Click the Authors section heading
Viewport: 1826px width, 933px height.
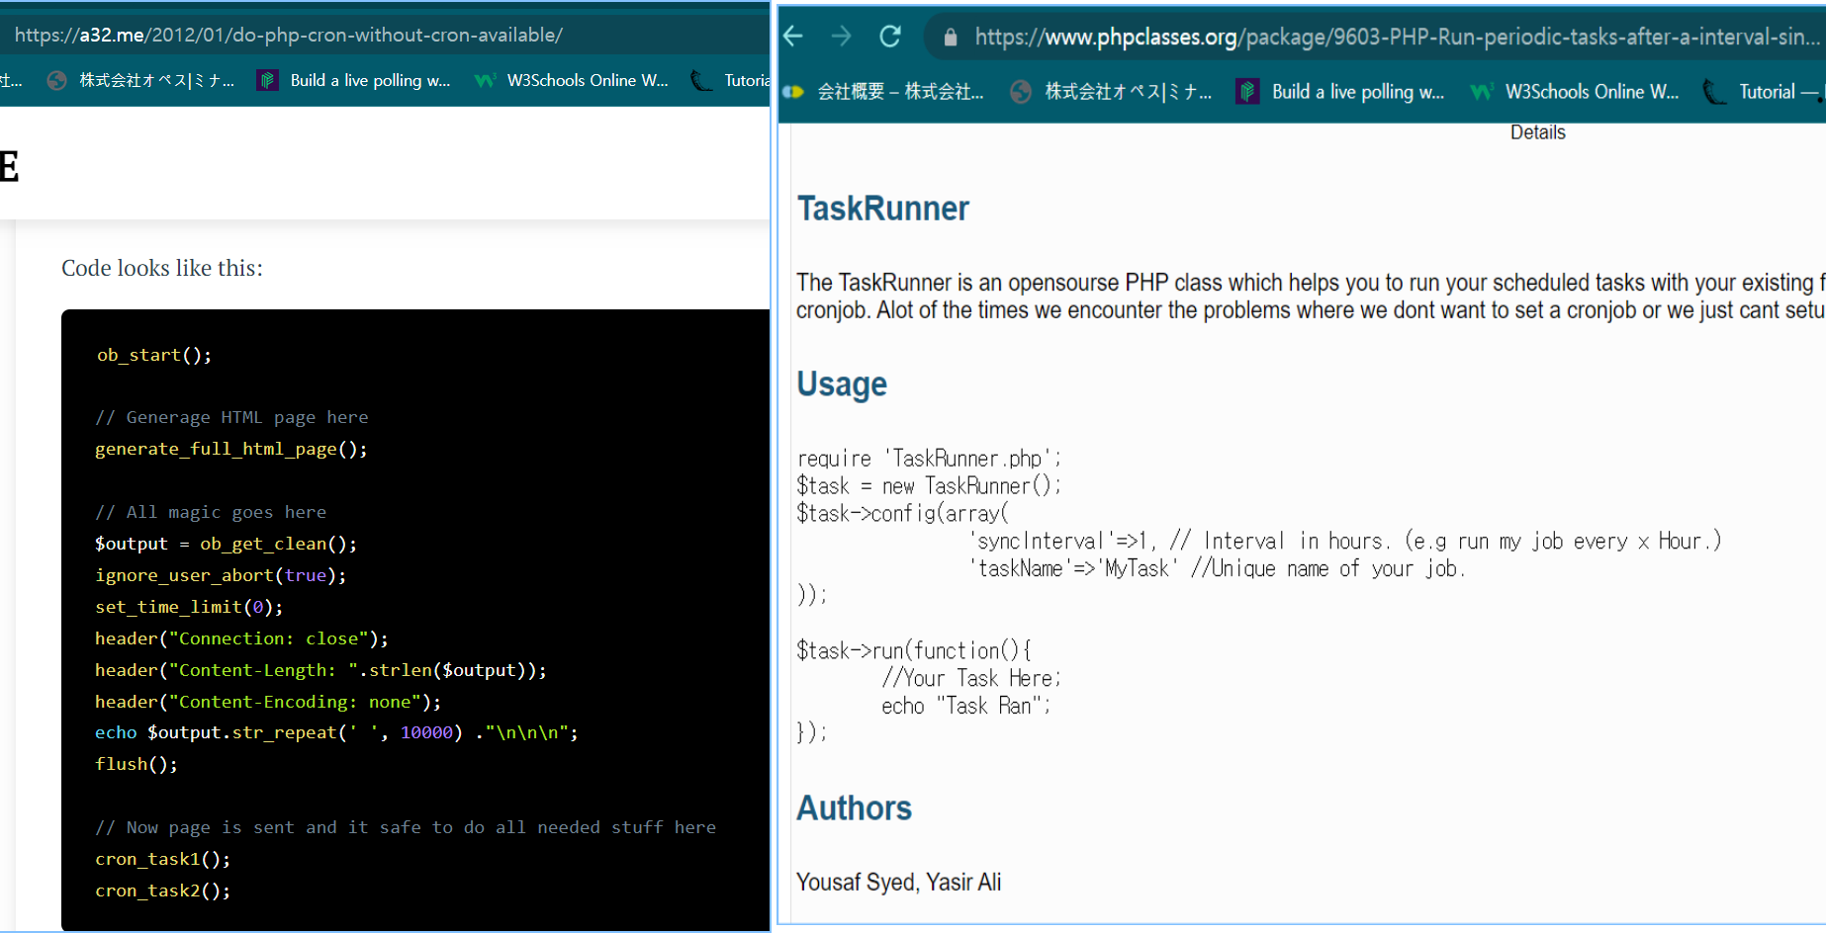(854, 807)
